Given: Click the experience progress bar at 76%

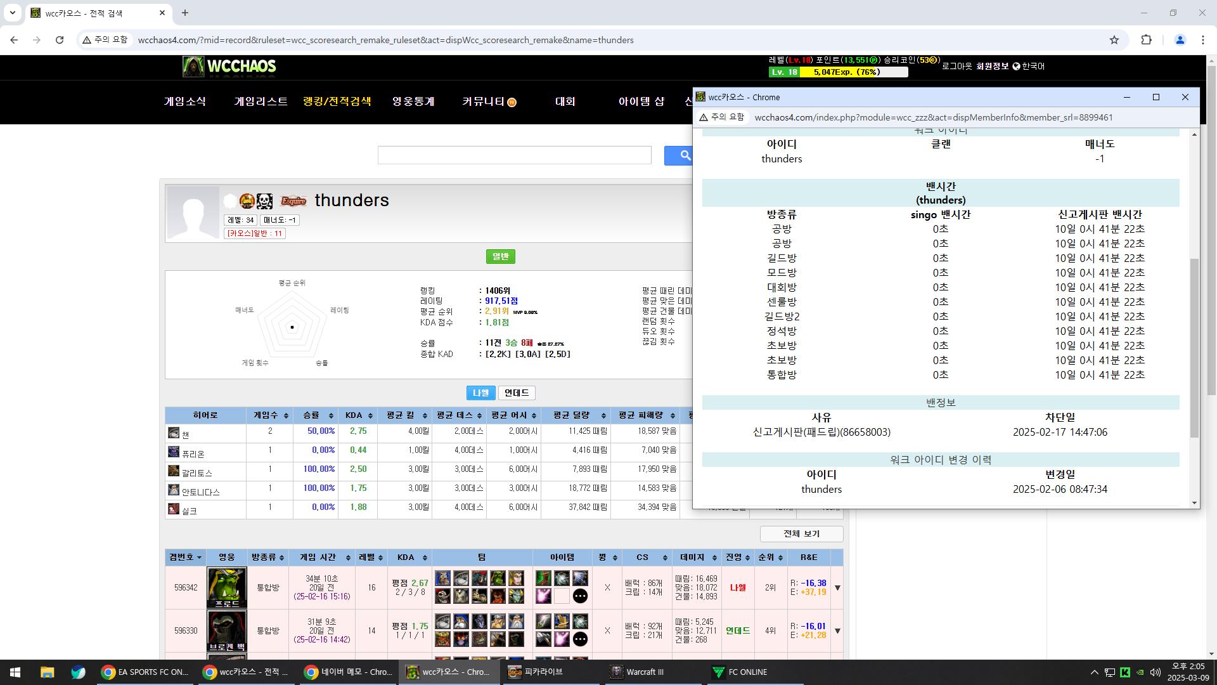Looking at the screenshot, I should (839, 72).
